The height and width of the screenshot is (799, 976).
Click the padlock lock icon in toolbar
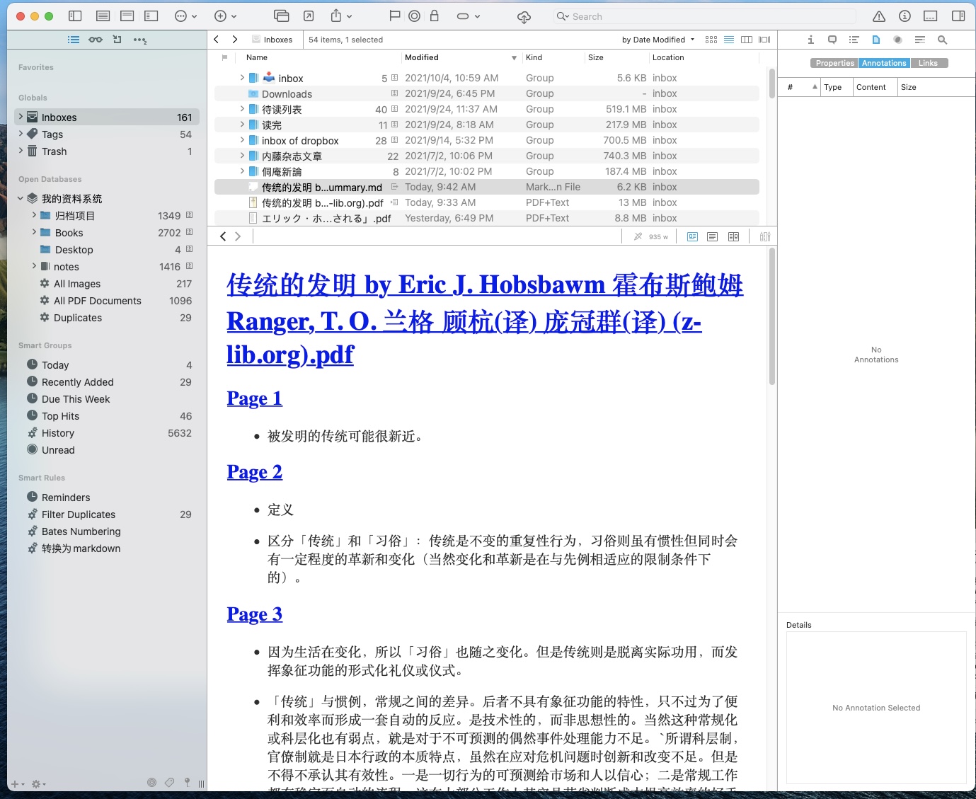435,16
